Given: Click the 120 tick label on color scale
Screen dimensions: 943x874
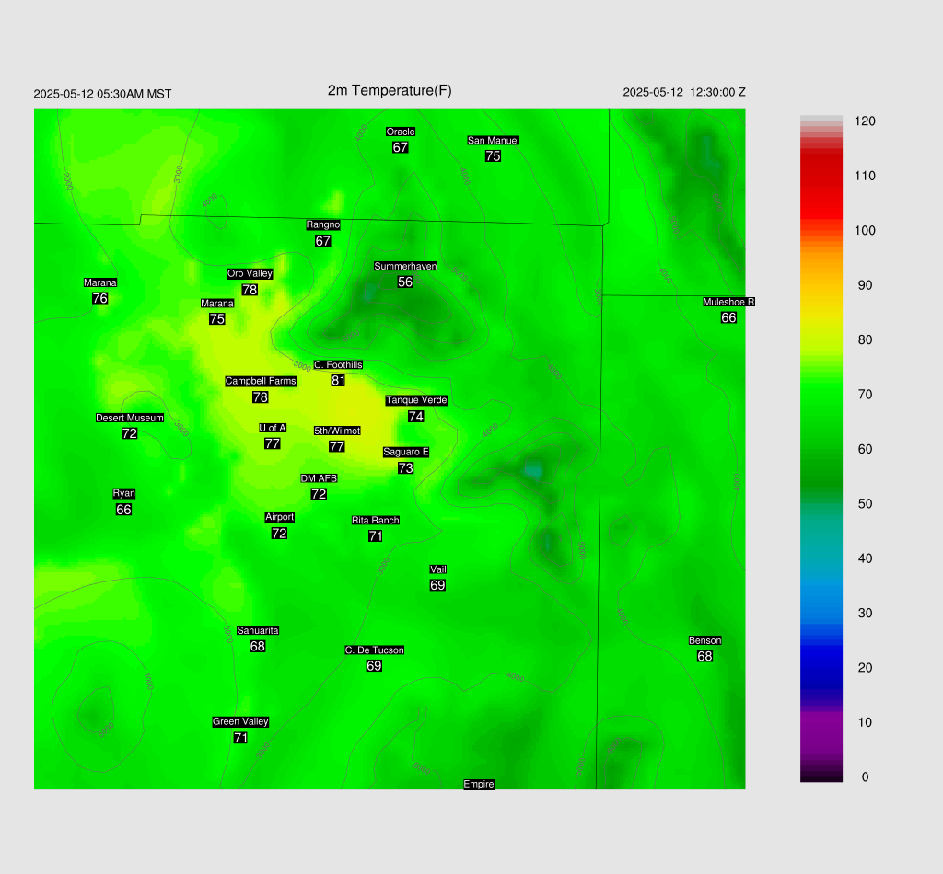Looking at the screenshot, I should (865, 121).
